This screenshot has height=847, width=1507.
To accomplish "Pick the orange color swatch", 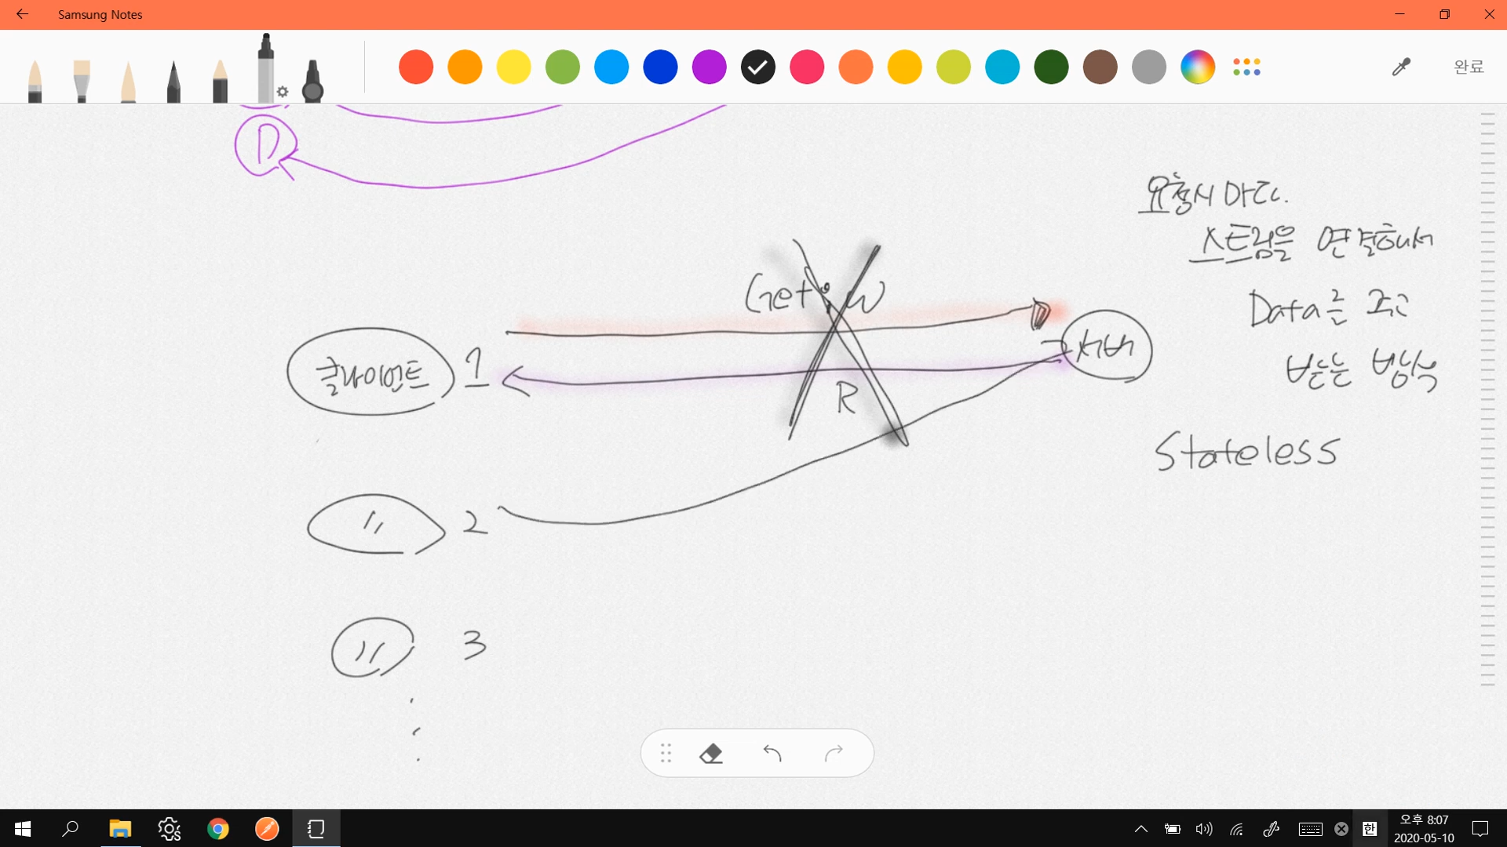I will coord(465,67).
